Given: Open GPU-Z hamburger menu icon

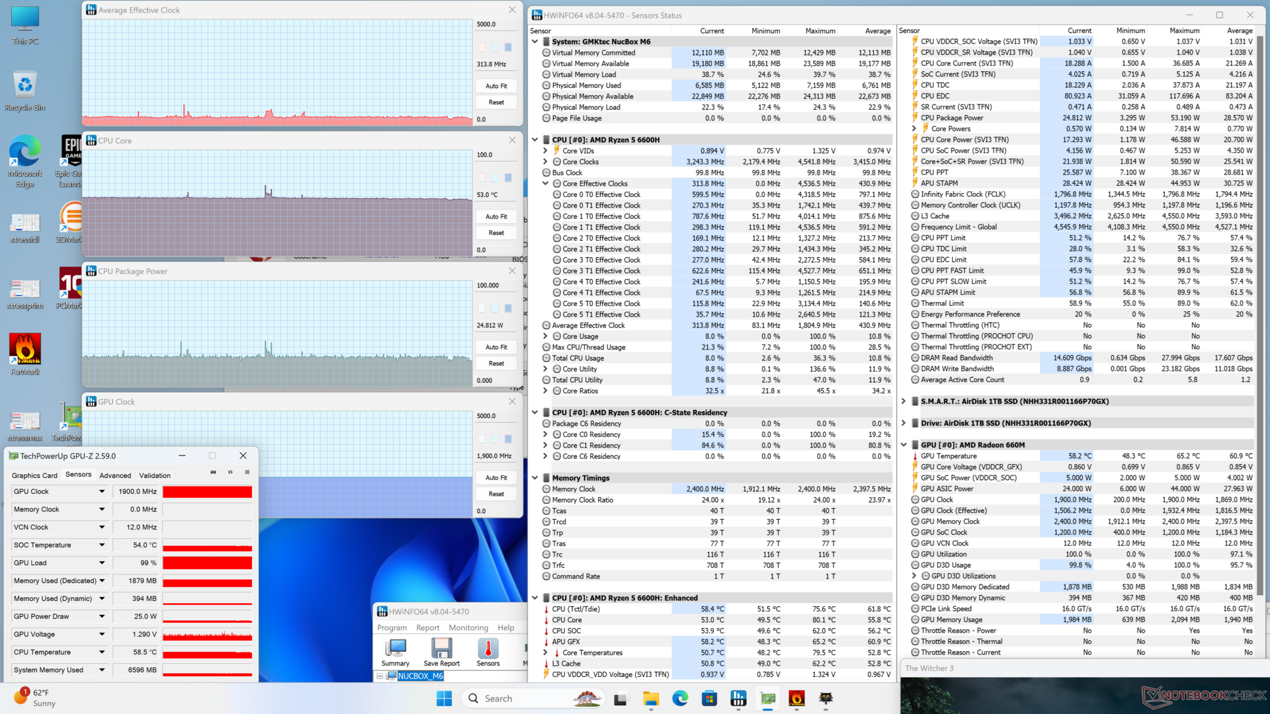Looking at the screenshot, I should (247, 473).
